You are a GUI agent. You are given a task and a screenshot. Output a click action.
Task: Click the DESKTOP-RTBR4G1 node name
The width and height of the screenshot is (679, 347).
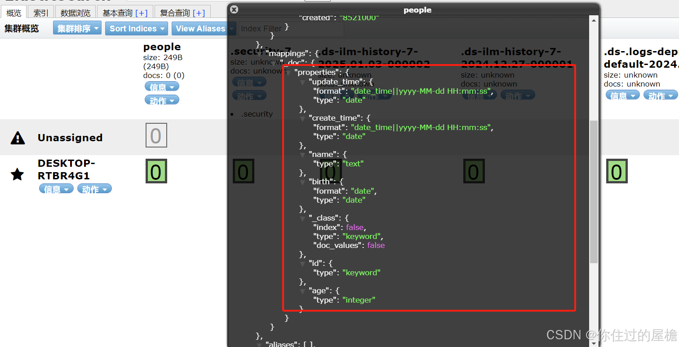[x=67, y=169]
